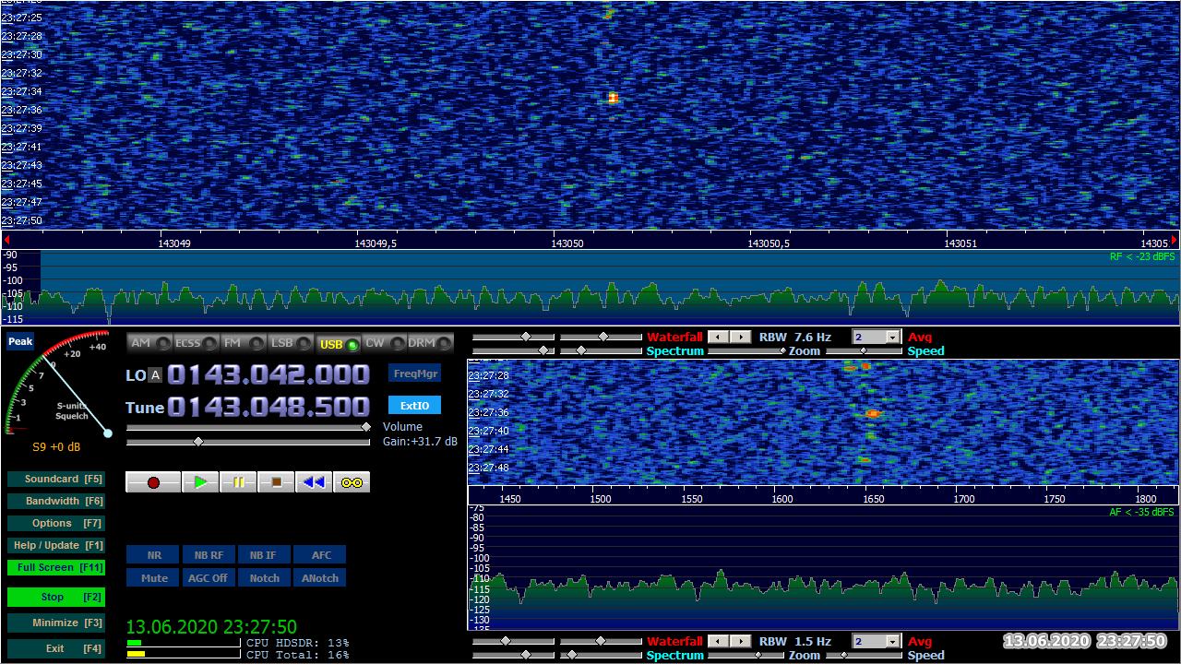The height and width of the screenshot is (664, 1181).
Task: Click Minimize [F3] button
Action: pyautogui.click(x=56, y=622)
